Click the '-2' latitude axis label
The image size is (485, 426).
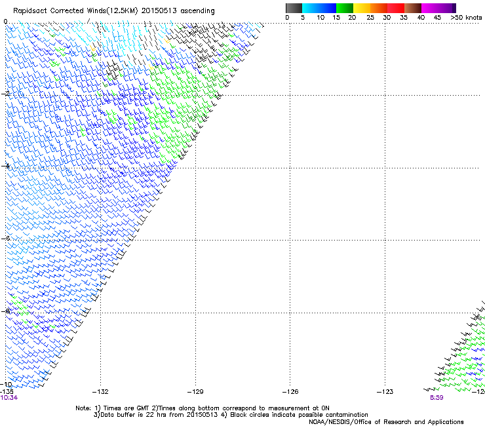(5, 94)
